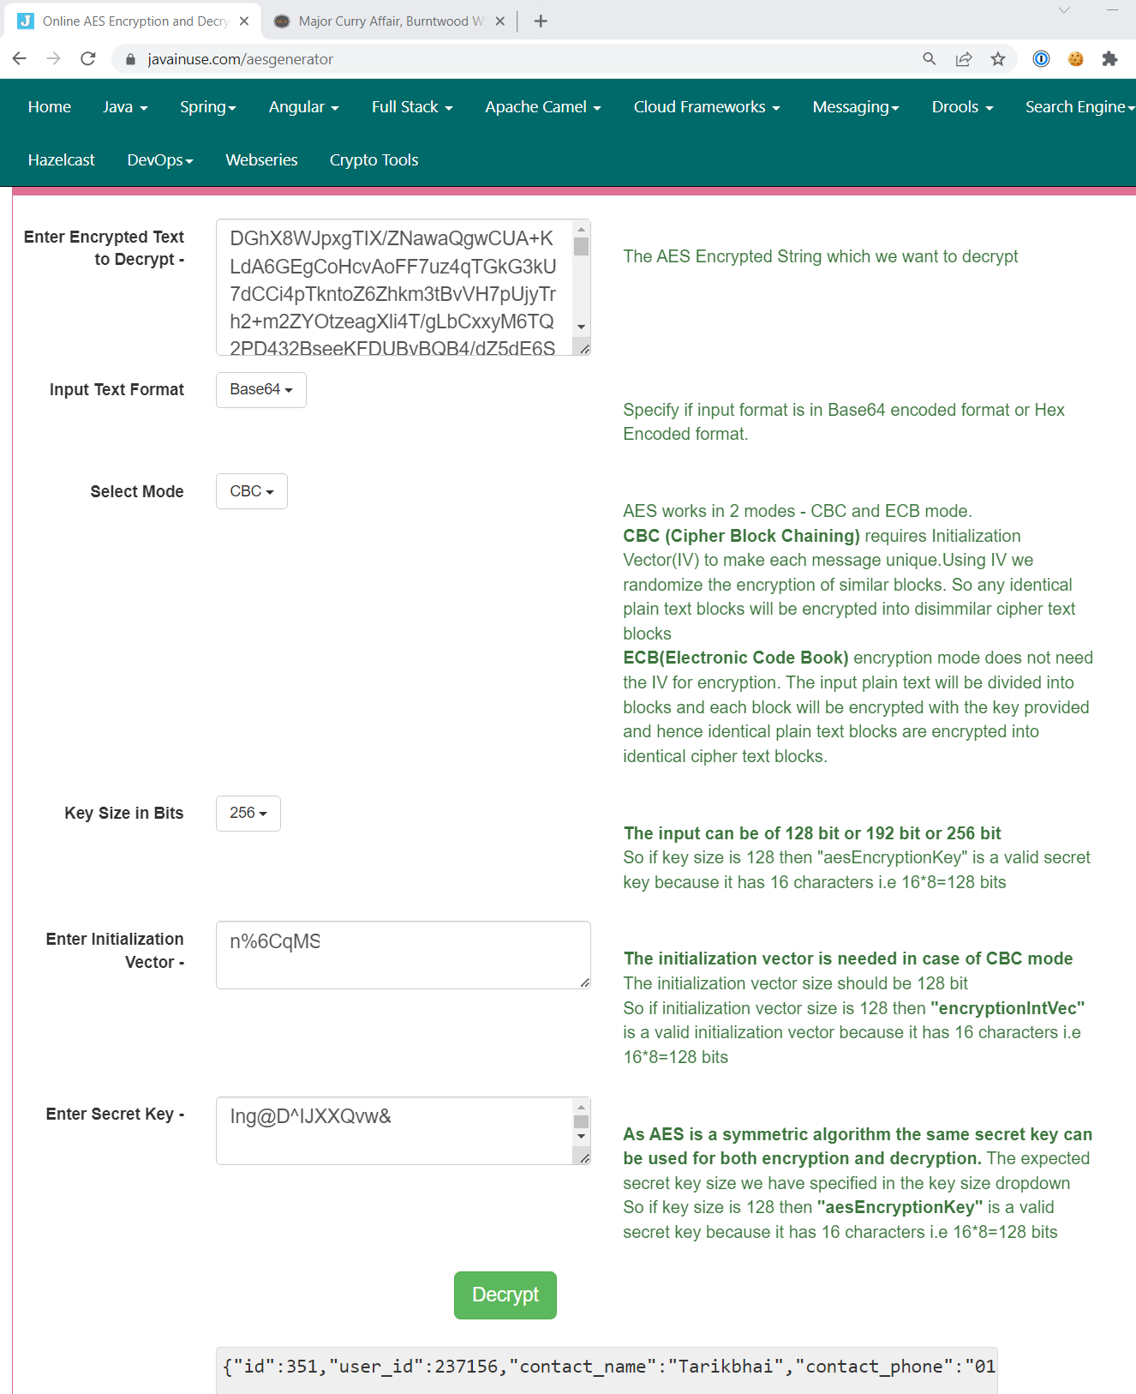Reload the page with the refresh icon
Viewport: 1136px width, 1394px height.
(87, 58)
